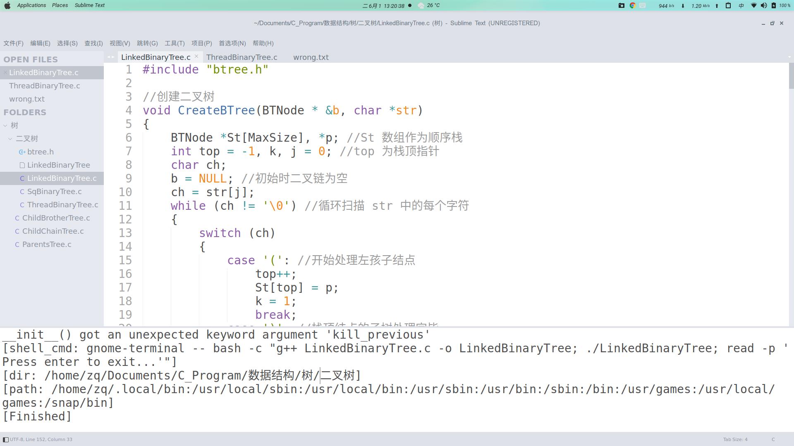Image resolution: width=794 pixels, height=446 pixels.
Task: Click the C icon beside ParentsTree.c
Action: click(x=17, y=244)
